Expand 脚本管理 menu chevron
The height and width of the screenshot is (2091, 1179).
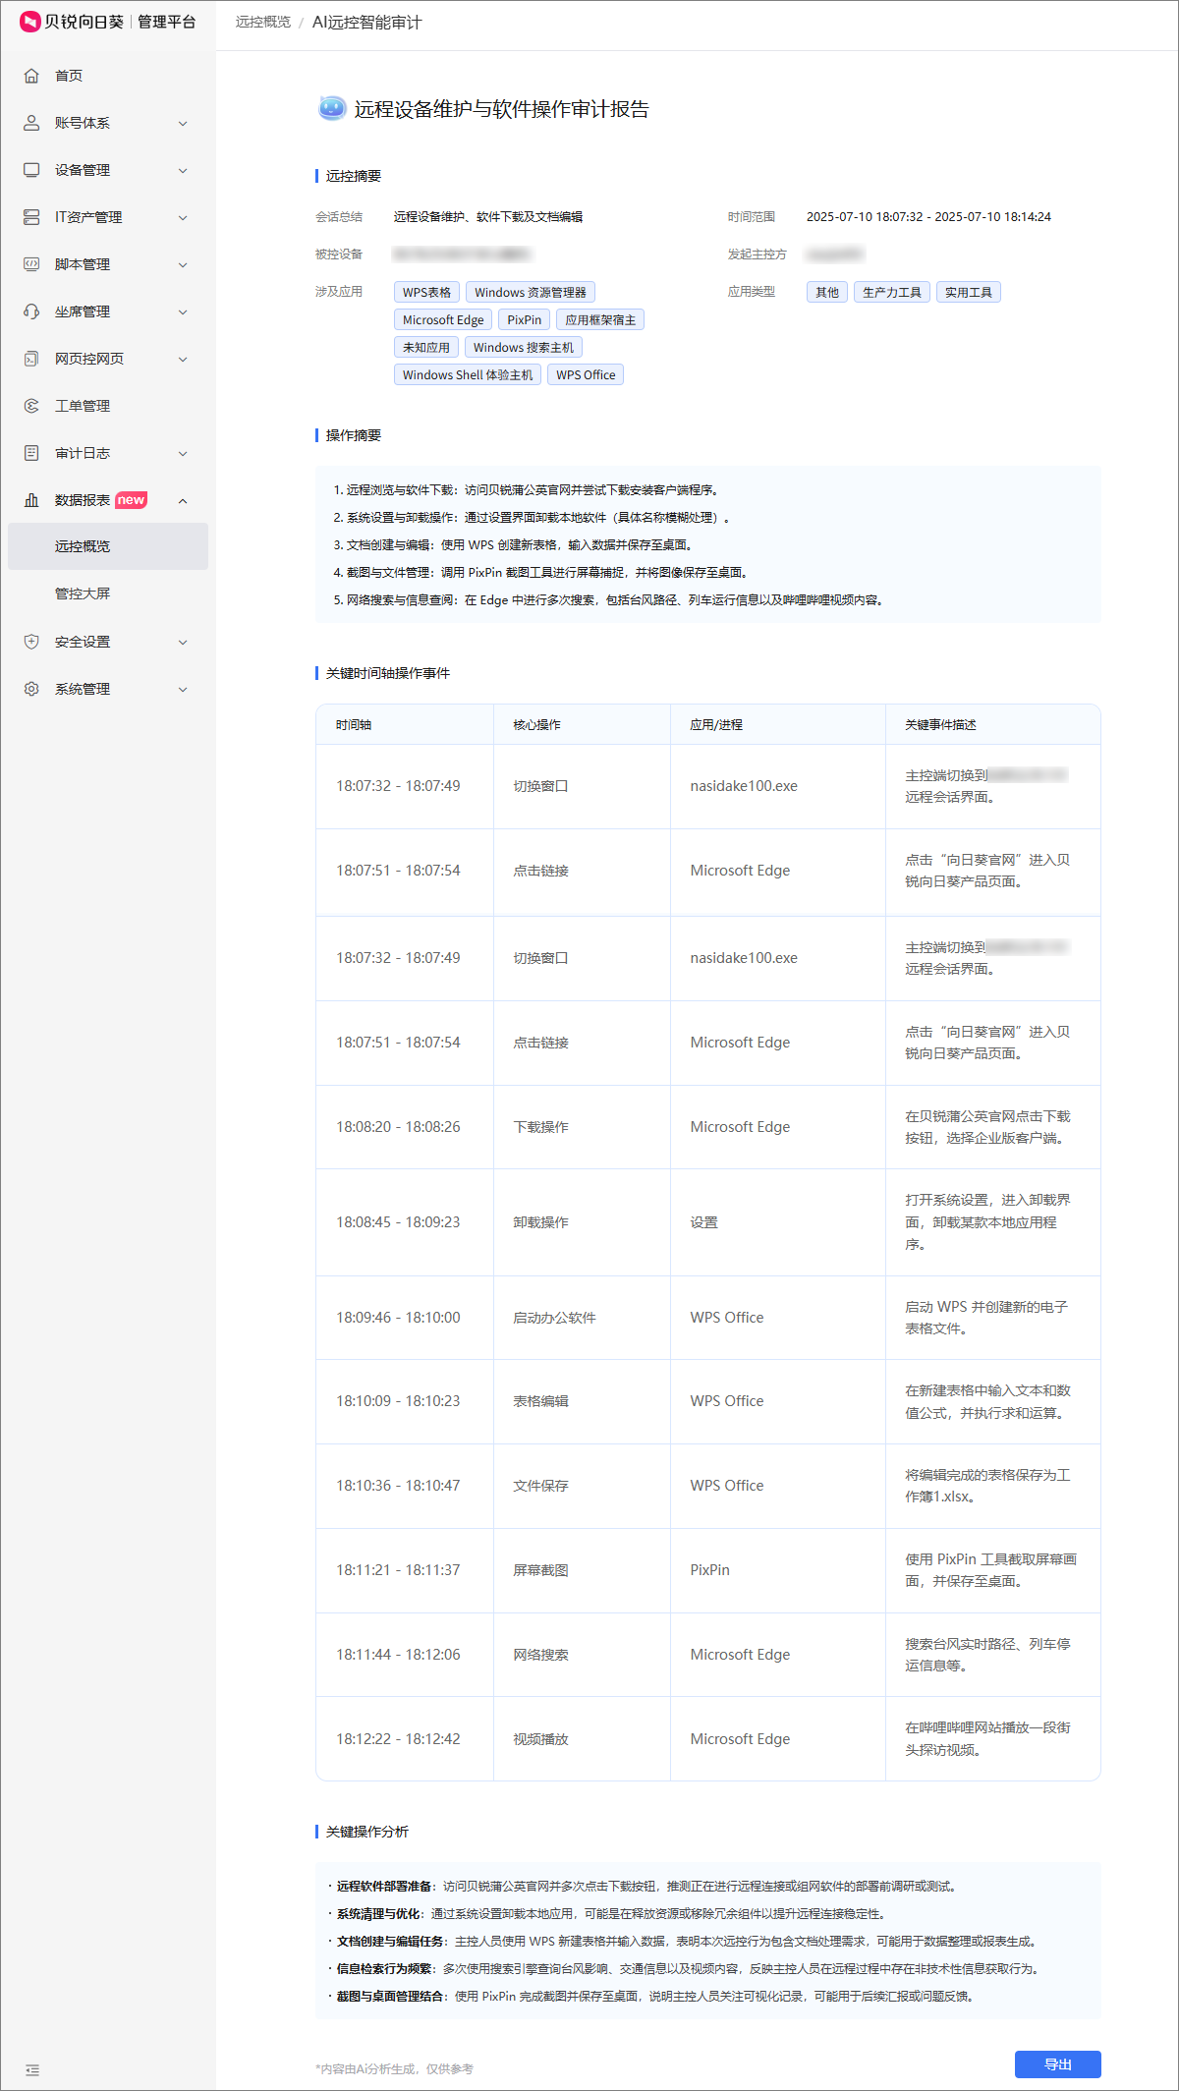[x=183, y=264]
